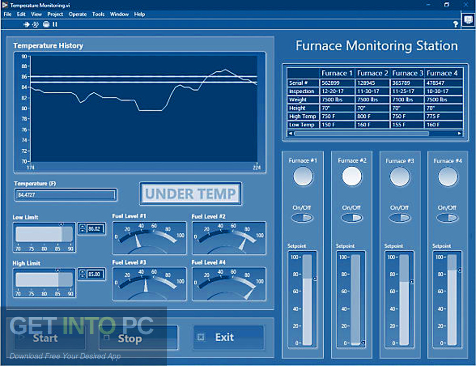Click the Temperature History chart

click(139, 112)
